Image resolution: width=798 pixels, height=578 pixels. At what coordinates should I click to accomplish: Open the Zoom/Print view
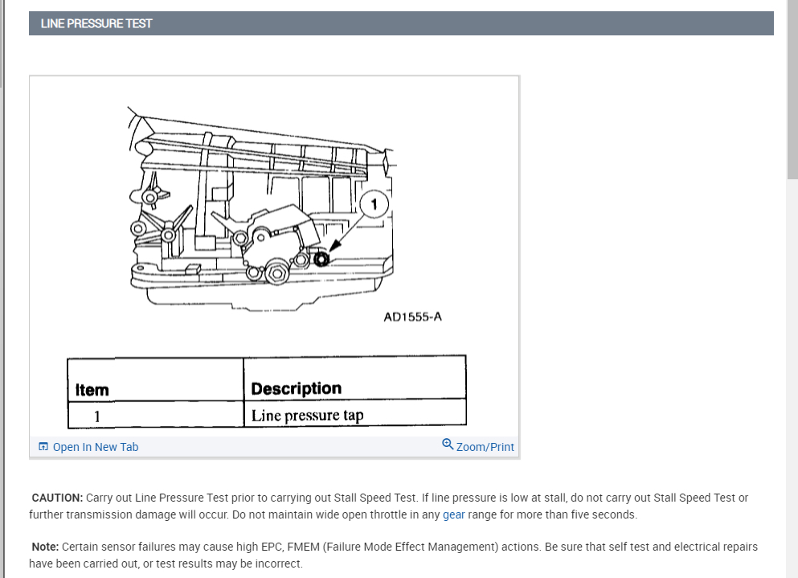click(478, 445)
